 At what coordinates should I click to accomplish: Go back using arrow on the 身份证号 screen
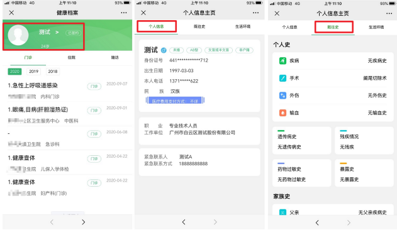pyautogui.click(x=184, y=222)
